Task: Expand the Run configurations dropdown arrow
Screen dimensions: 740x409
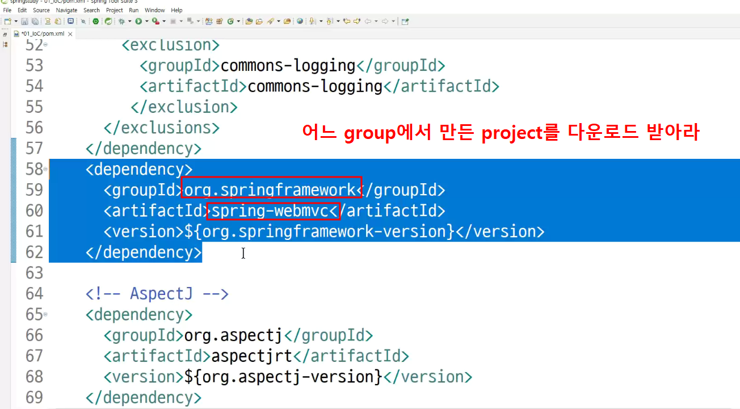Action: pos(146,22)
